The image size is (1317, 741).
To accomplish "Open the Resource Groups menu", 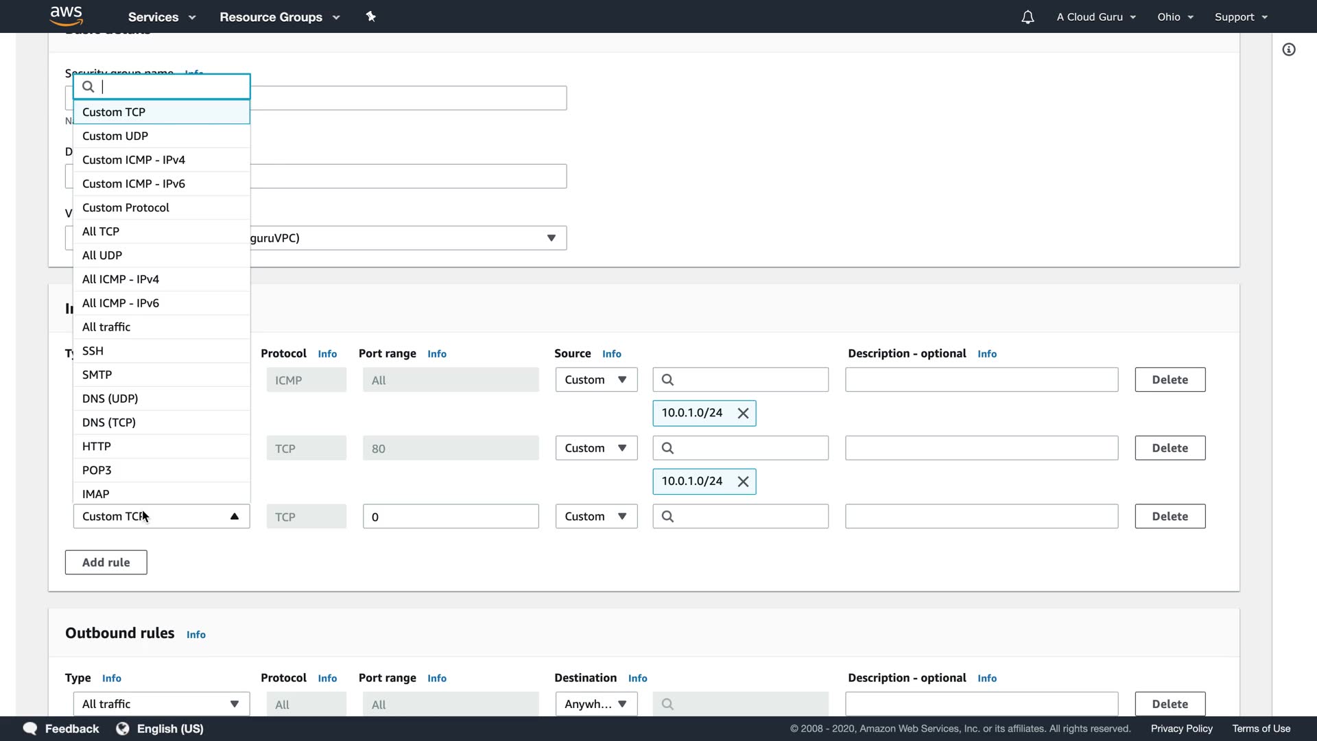I will click(x=279, y=17).
